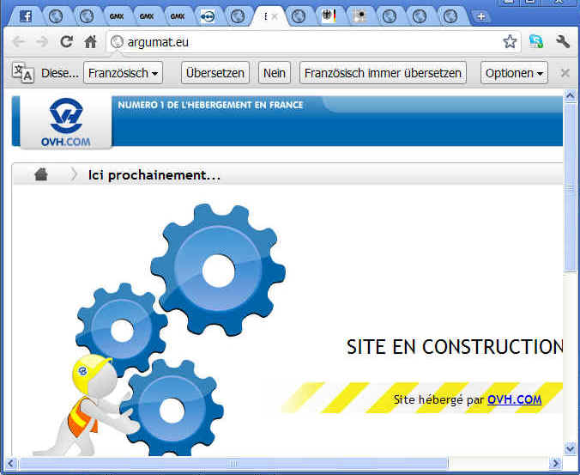The width and height of the screenshot is (580, 475).
Task: Follow the OVH.COM hosting link
Action: click(514, 399)
